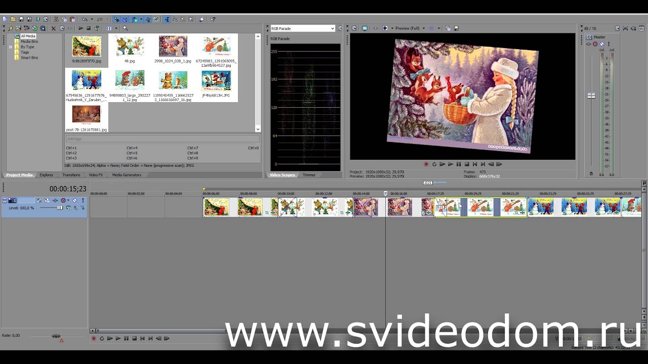Open the Video FX tab
The height and width of the screenshot is (364, 648).
[x=96, y=175]
